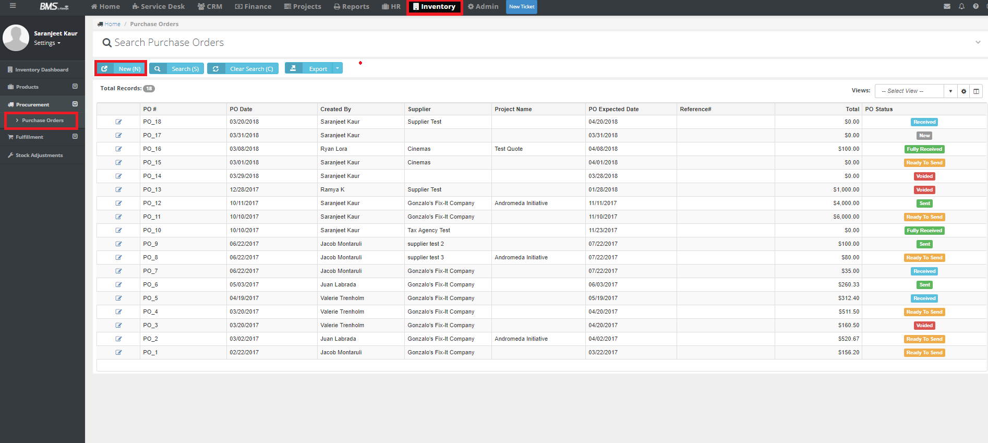This screenshot has width=988, height=443.
Task: Open the notifications bell icon
Action: pos(961,6)
